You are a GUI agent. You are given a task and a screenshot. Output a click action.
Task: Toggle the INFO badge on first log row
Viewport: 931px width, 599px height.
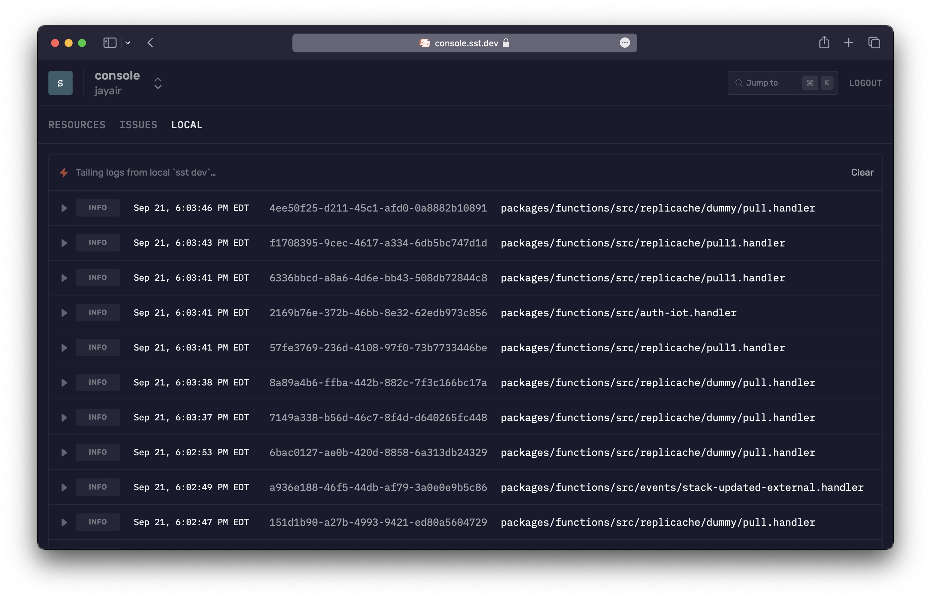pyautogui.click(x=98, y=208)
